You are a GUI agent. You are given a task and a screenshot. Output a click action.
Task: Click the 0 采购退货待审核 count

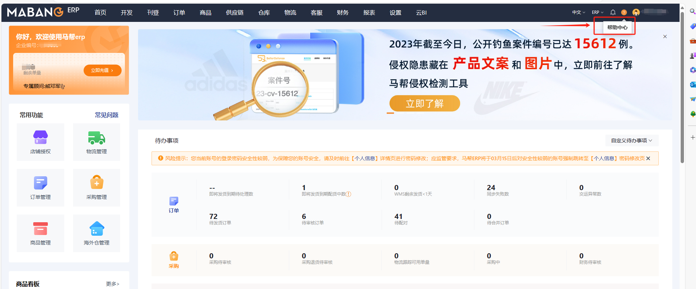pyautogui.click(x=304, y=256)
